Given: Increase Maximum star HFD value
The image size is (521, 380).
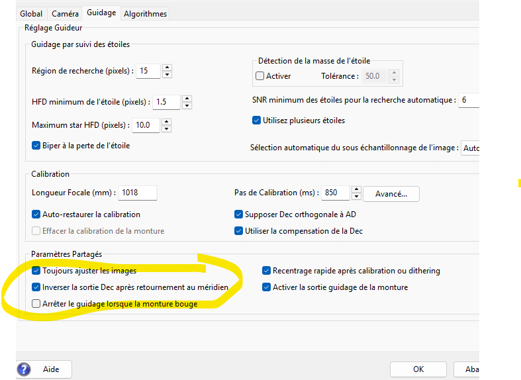Looking at the screenshot, I should pyautogui.click(x=167, y=122).
